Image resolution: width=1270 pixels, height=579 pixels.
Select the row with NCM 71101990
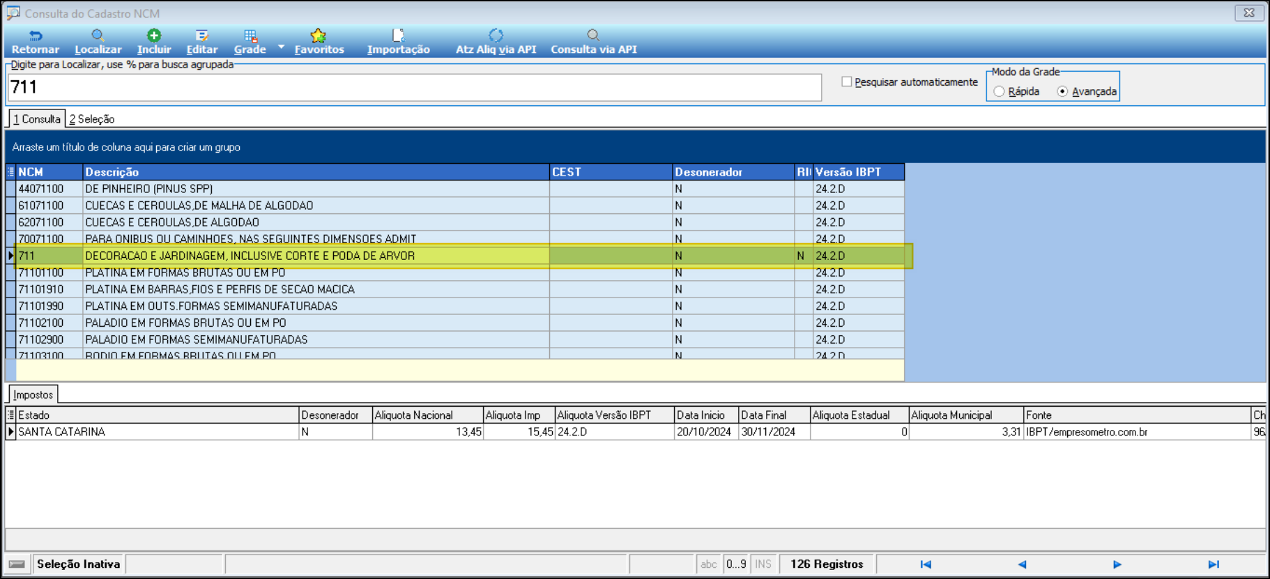click(x=455, y=306)
